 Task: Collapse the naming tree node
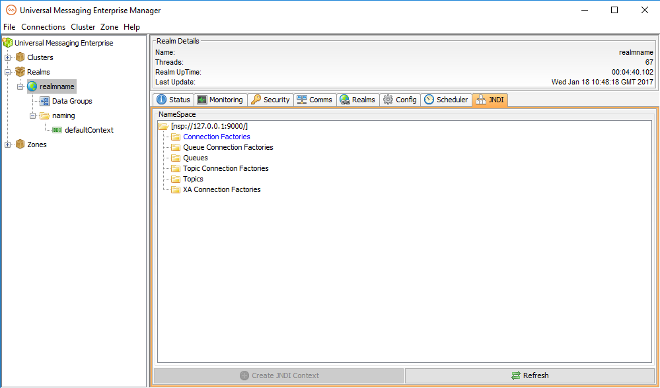[x=32, y=115]
